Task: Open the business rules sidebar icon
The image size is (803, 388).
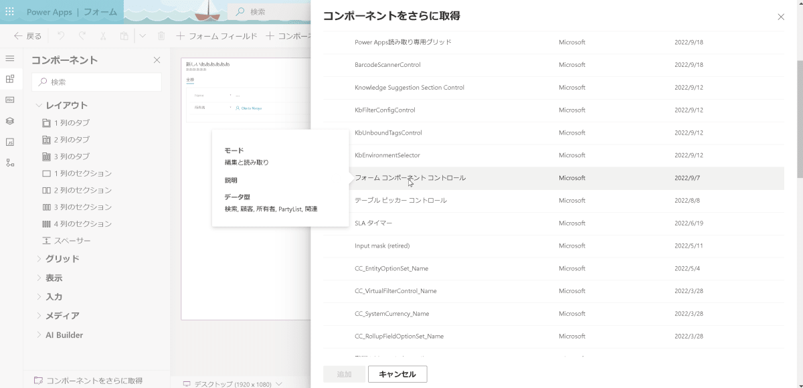Action: (x=10, y=163)
